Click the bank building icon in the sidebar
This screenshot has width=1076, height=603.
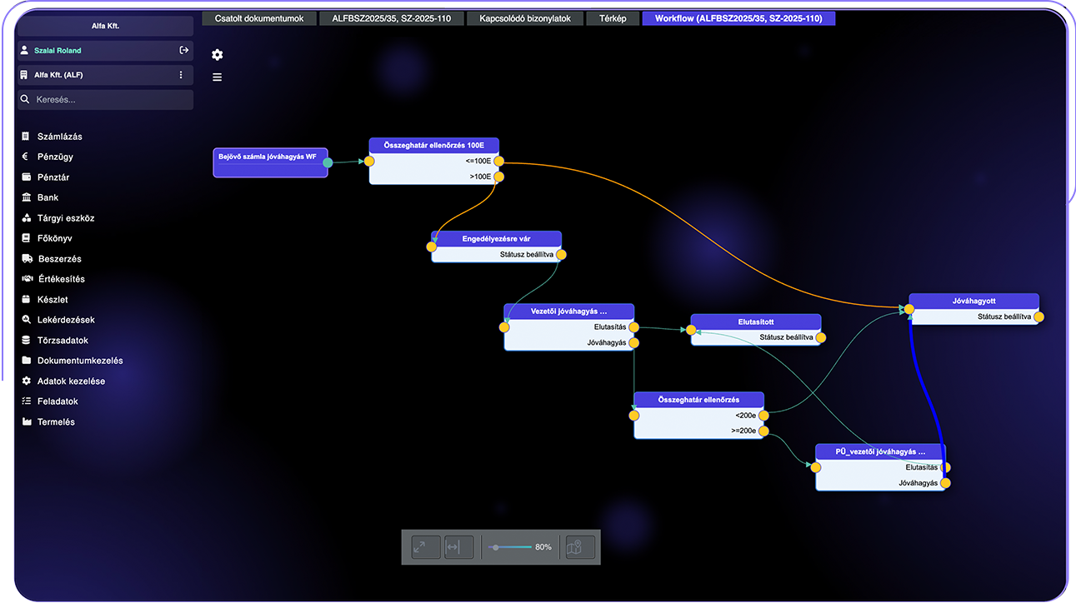pyautogui.click(x=27, y=197)
